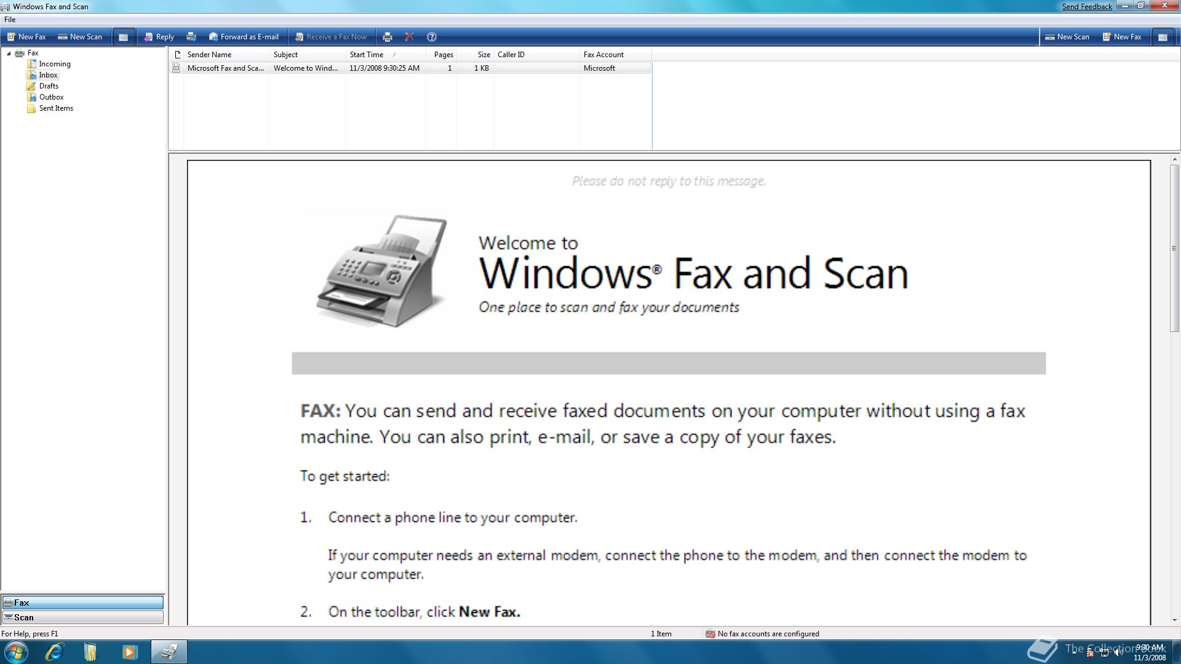Show hidden tray icons arrow

coord(1075,652)
